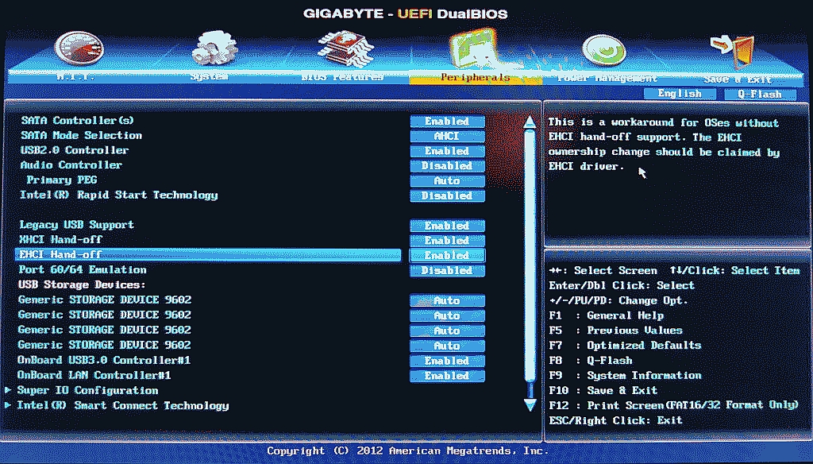
Task: Select Intel(R) Rapid Start Technology label
Action: (x=119, y=195)
